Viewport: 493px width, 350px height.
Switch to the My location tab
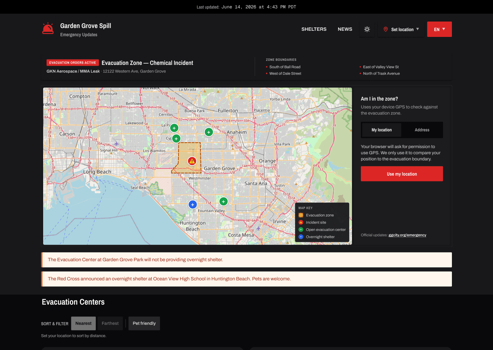382,130
